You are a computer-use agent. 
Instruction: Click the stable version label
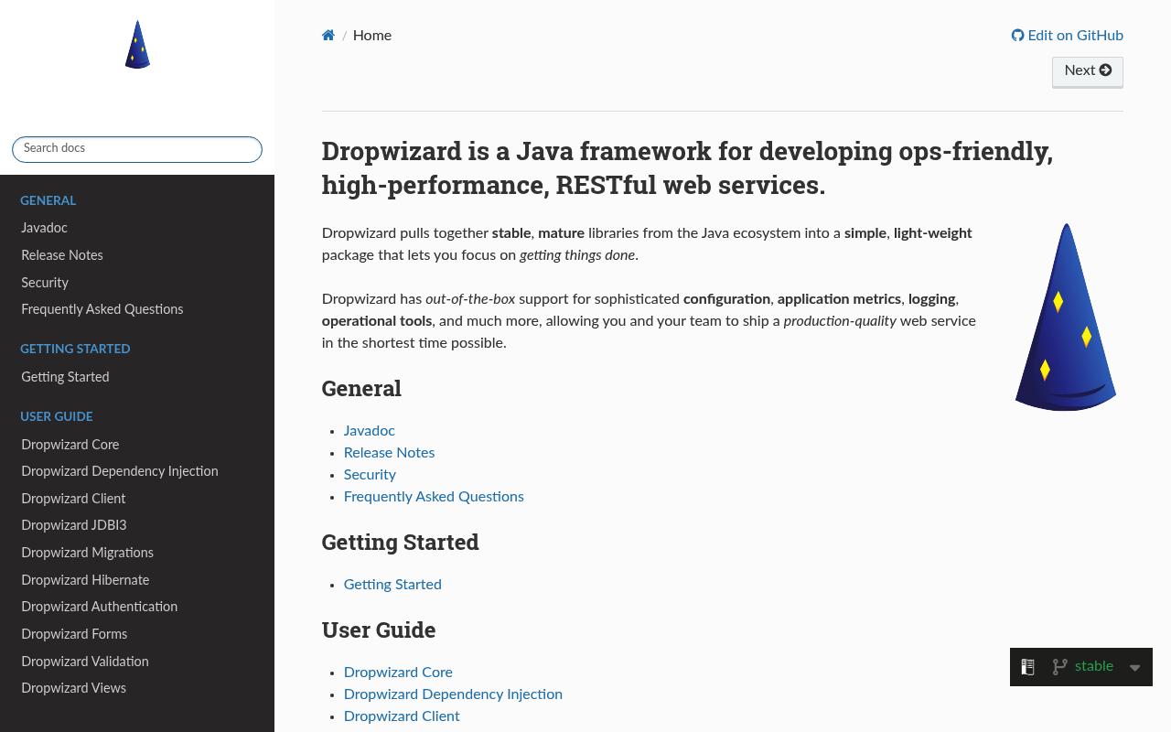tap(1094, 666)
